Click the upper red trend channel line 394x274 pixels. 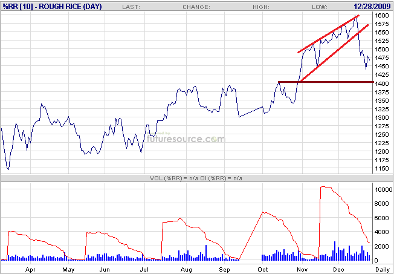coord(328,34)
